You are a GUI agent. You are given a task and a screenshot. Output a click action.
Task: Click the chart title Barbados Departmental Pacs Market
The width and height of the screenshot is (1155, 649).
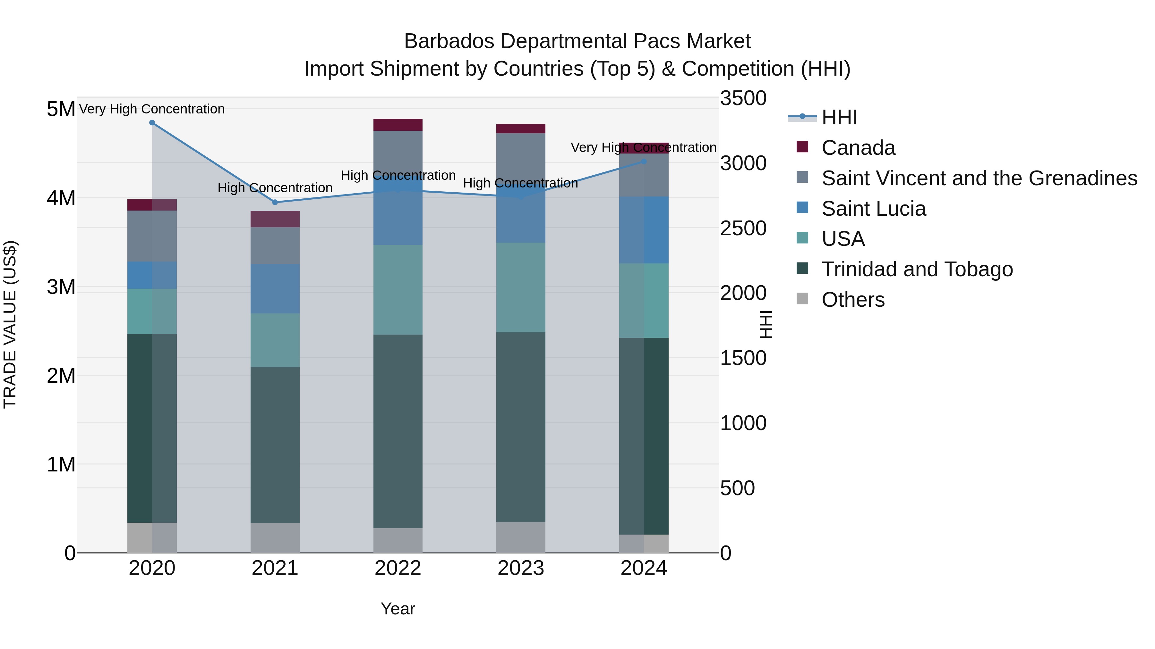pos(577,41)
